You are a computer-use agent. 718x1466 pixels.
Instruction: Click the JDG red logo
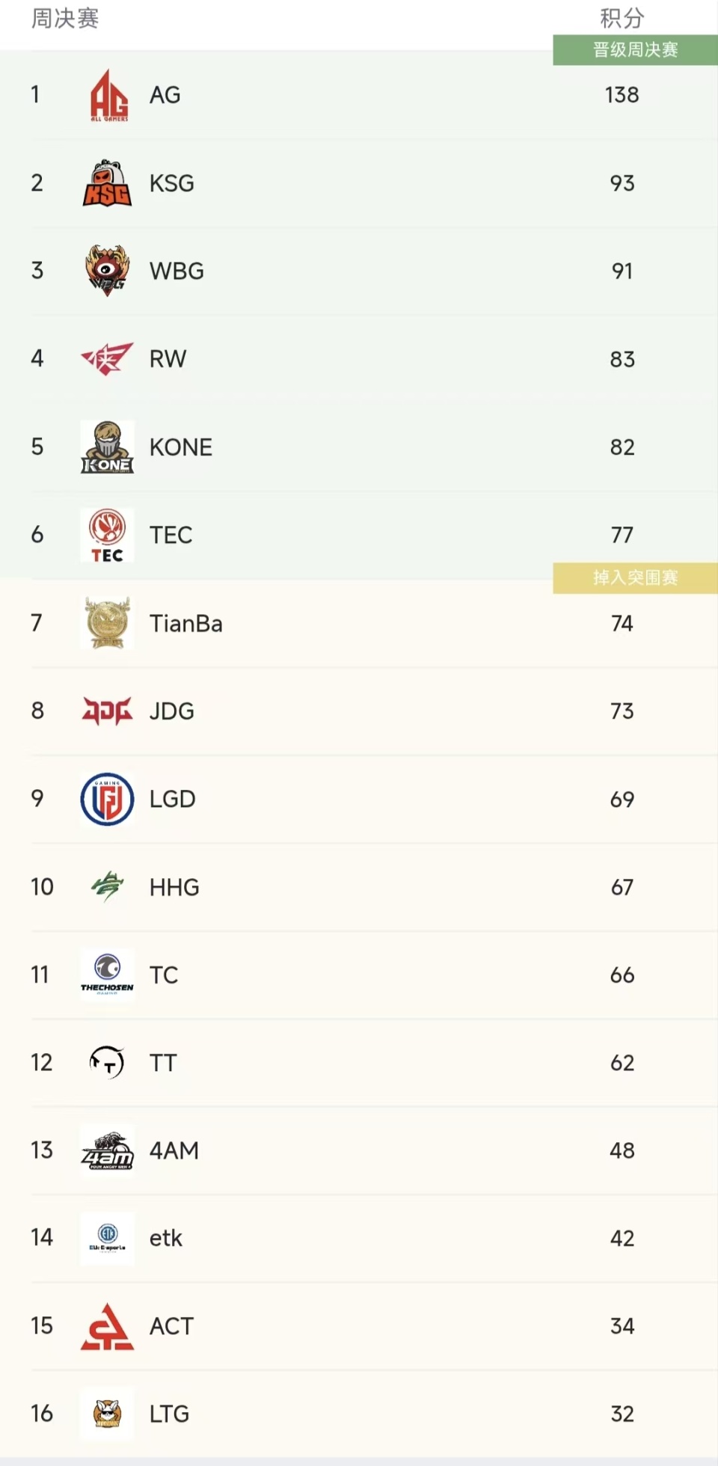click(x=107, y=711)
